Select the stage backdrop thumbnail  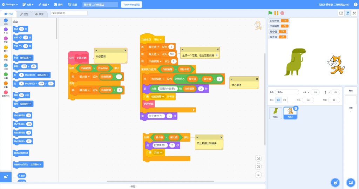(x=351, y=100)
